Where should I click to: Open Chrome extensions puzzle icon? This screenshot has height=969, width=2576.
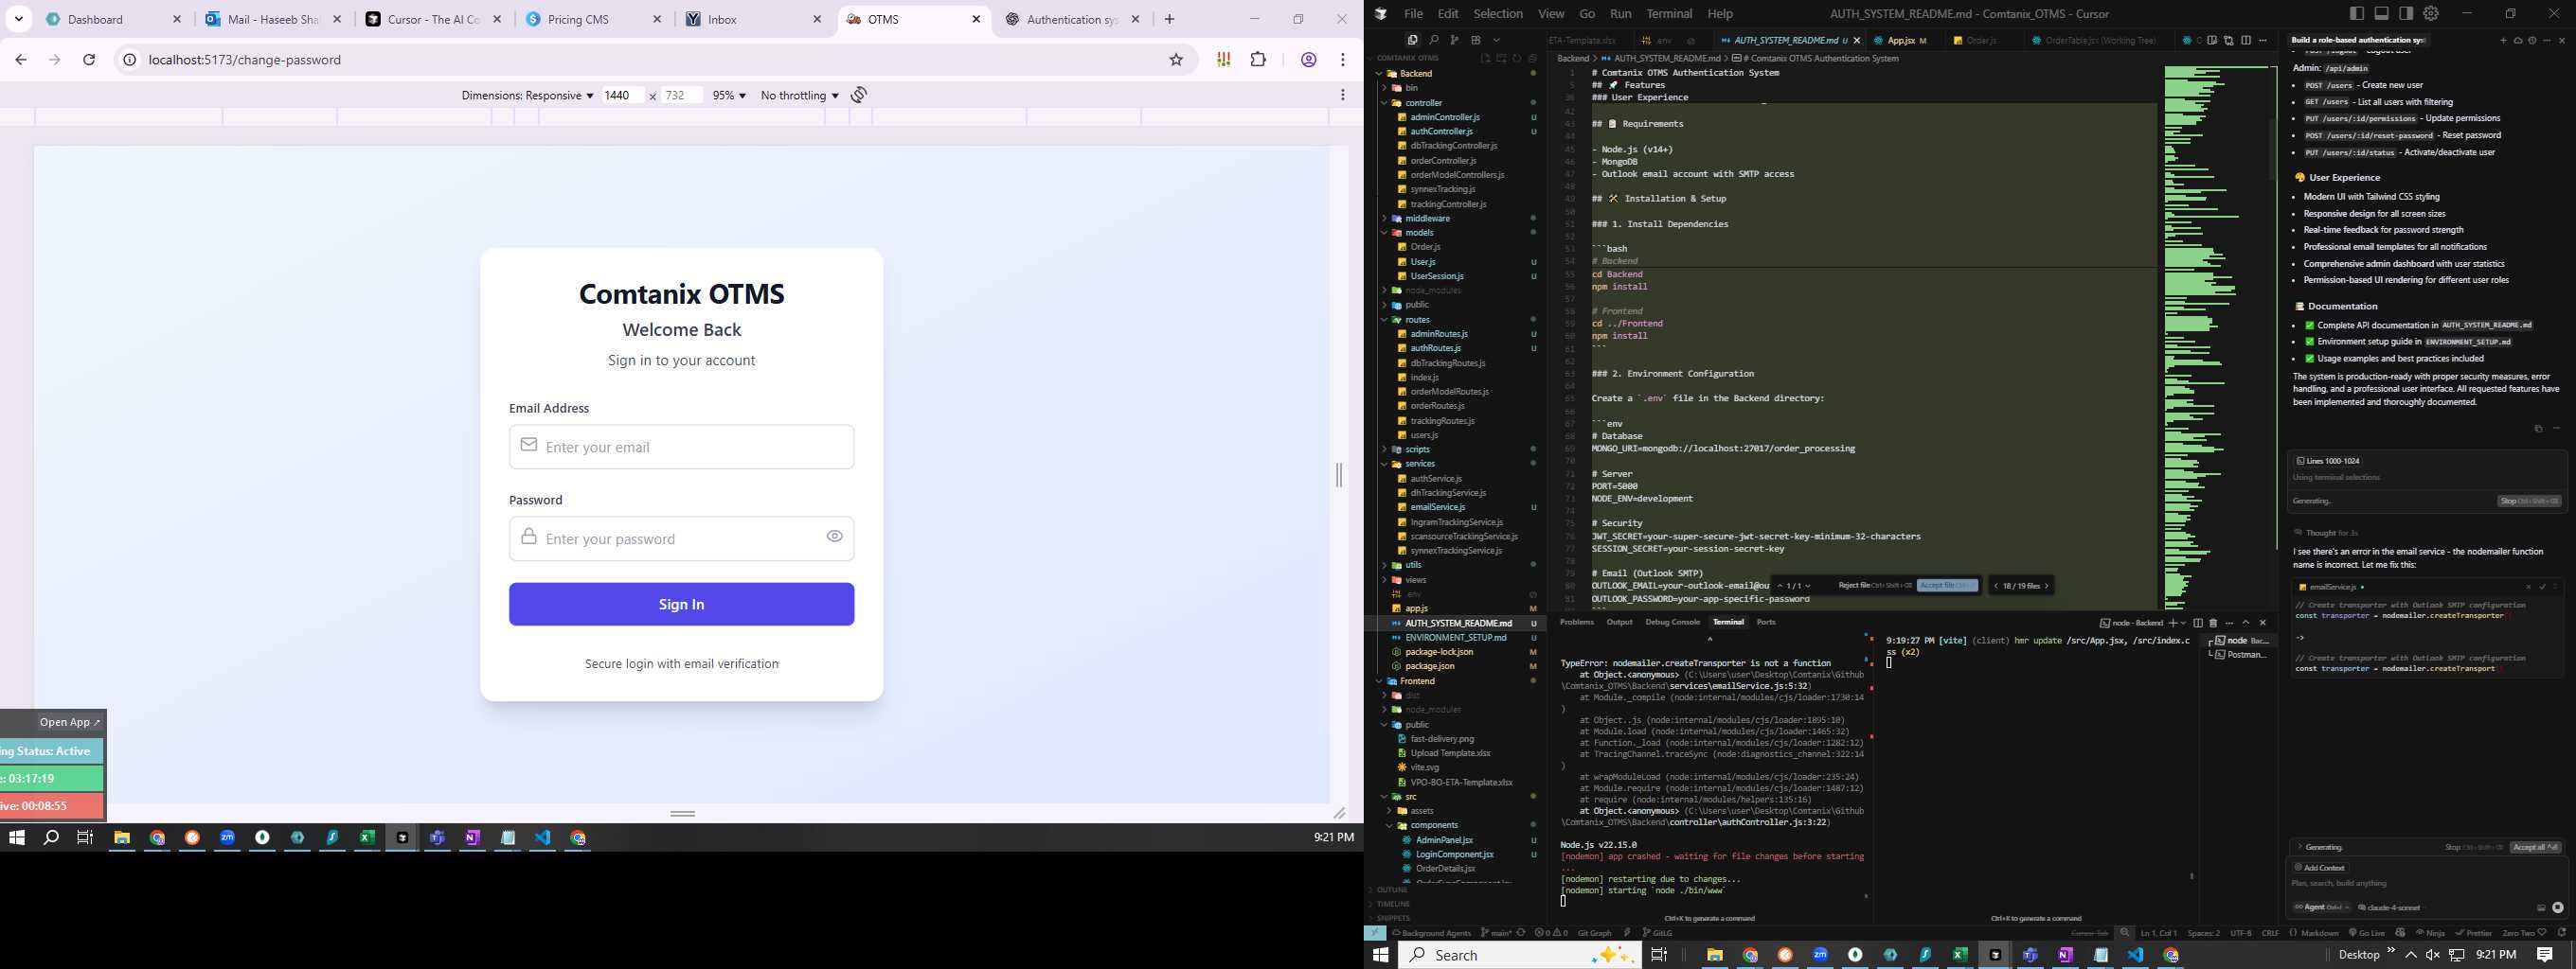tap(1258, 60)
